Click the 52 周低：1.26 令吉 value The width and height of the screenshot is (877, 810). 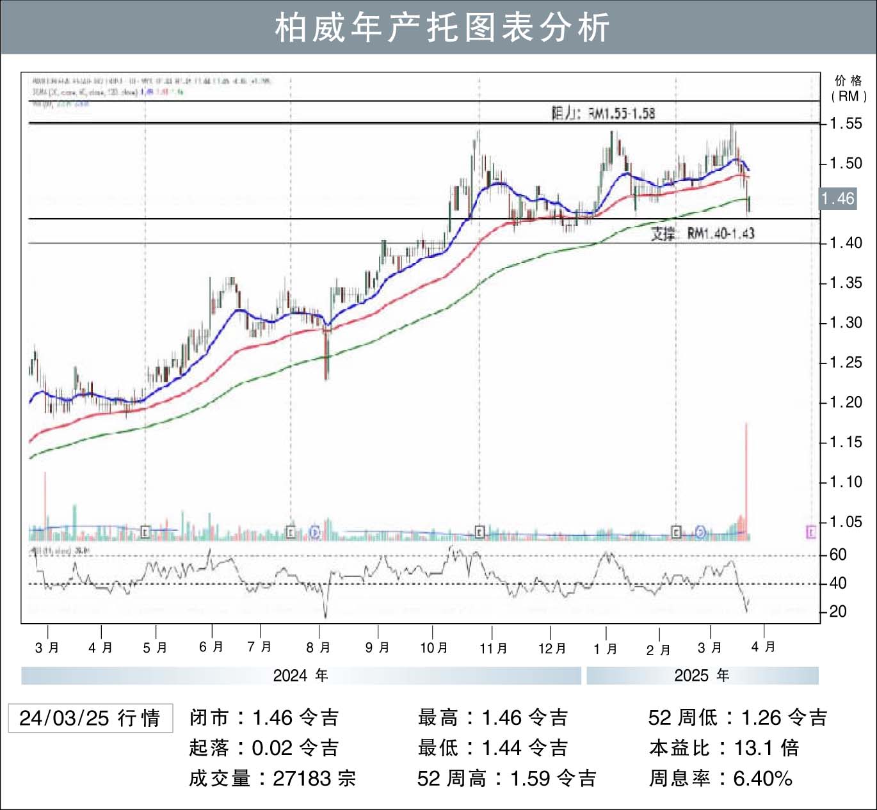(x=738, y=718)
